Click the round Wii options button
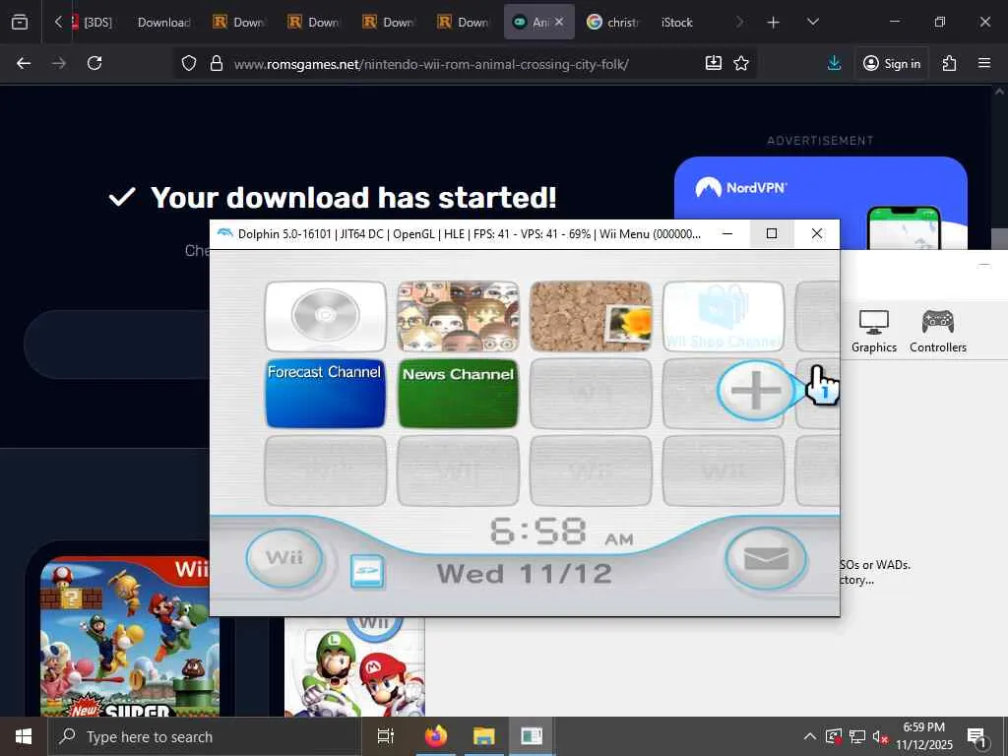The height and width of the screenshot is (756, 1008). (284, 557)
